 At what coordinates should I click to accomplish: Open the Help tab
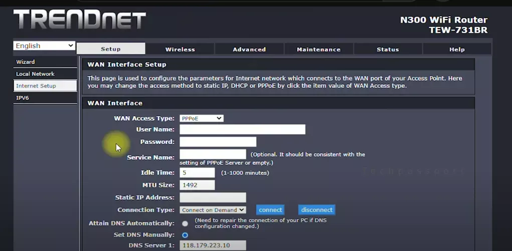pyautogui.click(x=457, y=49)
